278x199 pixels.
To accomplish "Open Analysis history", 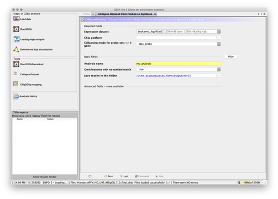I will [25, 96].
